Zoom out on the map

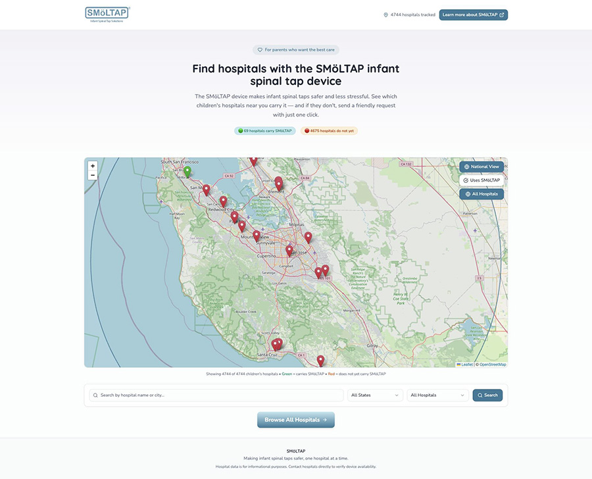pos(93,176)
